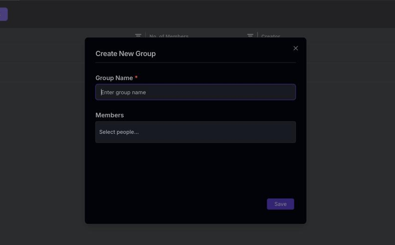Image resolution: width=395 pixels, height=245 pixels.
Task: Click the Create New Group dialog title
Action: coord(126,54)
